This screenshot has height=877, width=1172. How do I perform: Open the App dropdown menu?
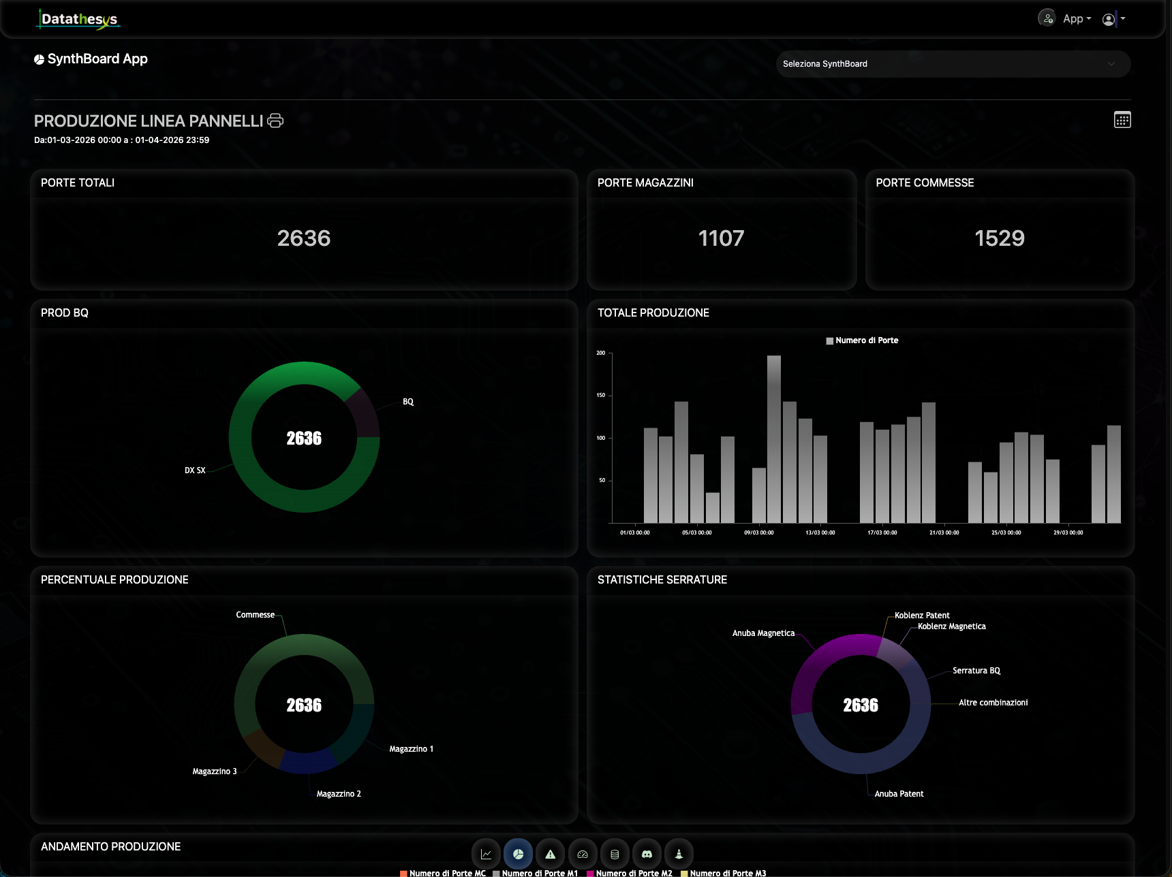1077,19
